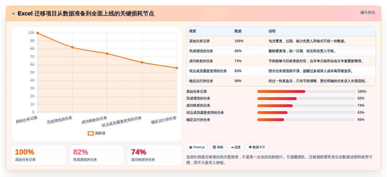The height and width of the screenshot is (177, 387).
Task: Click the 82% value in the table
Action: coord(238,51)
